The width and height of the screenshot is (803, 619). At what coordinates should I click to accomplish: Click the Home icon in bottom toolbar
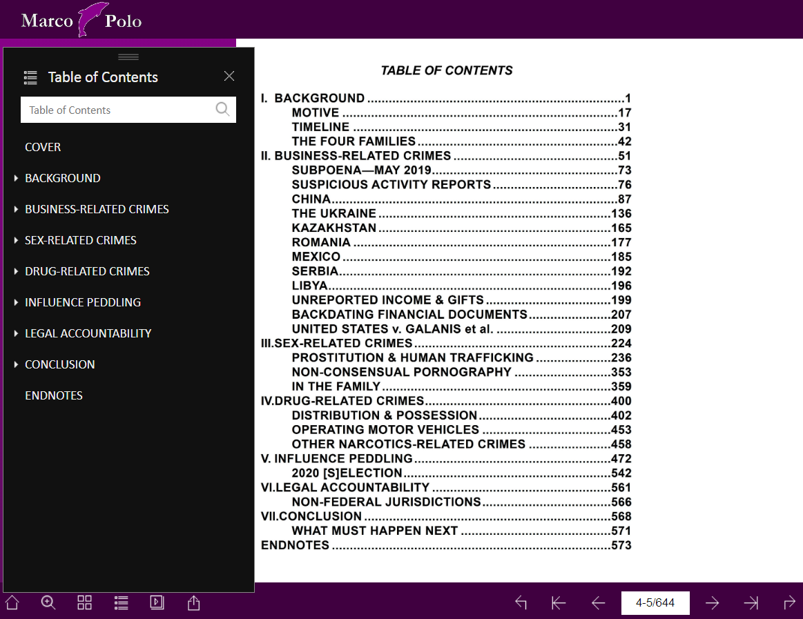click(12, 602)
